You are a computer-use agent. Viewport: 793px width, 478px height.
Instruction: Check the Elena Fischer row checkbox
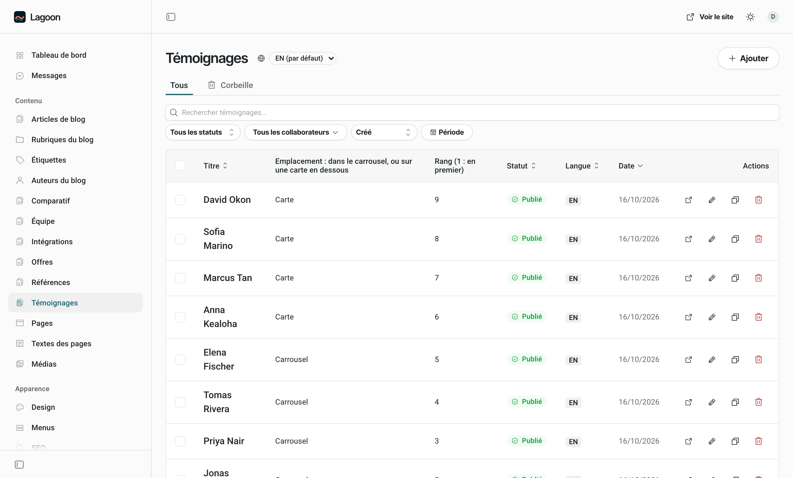[180, 359]
